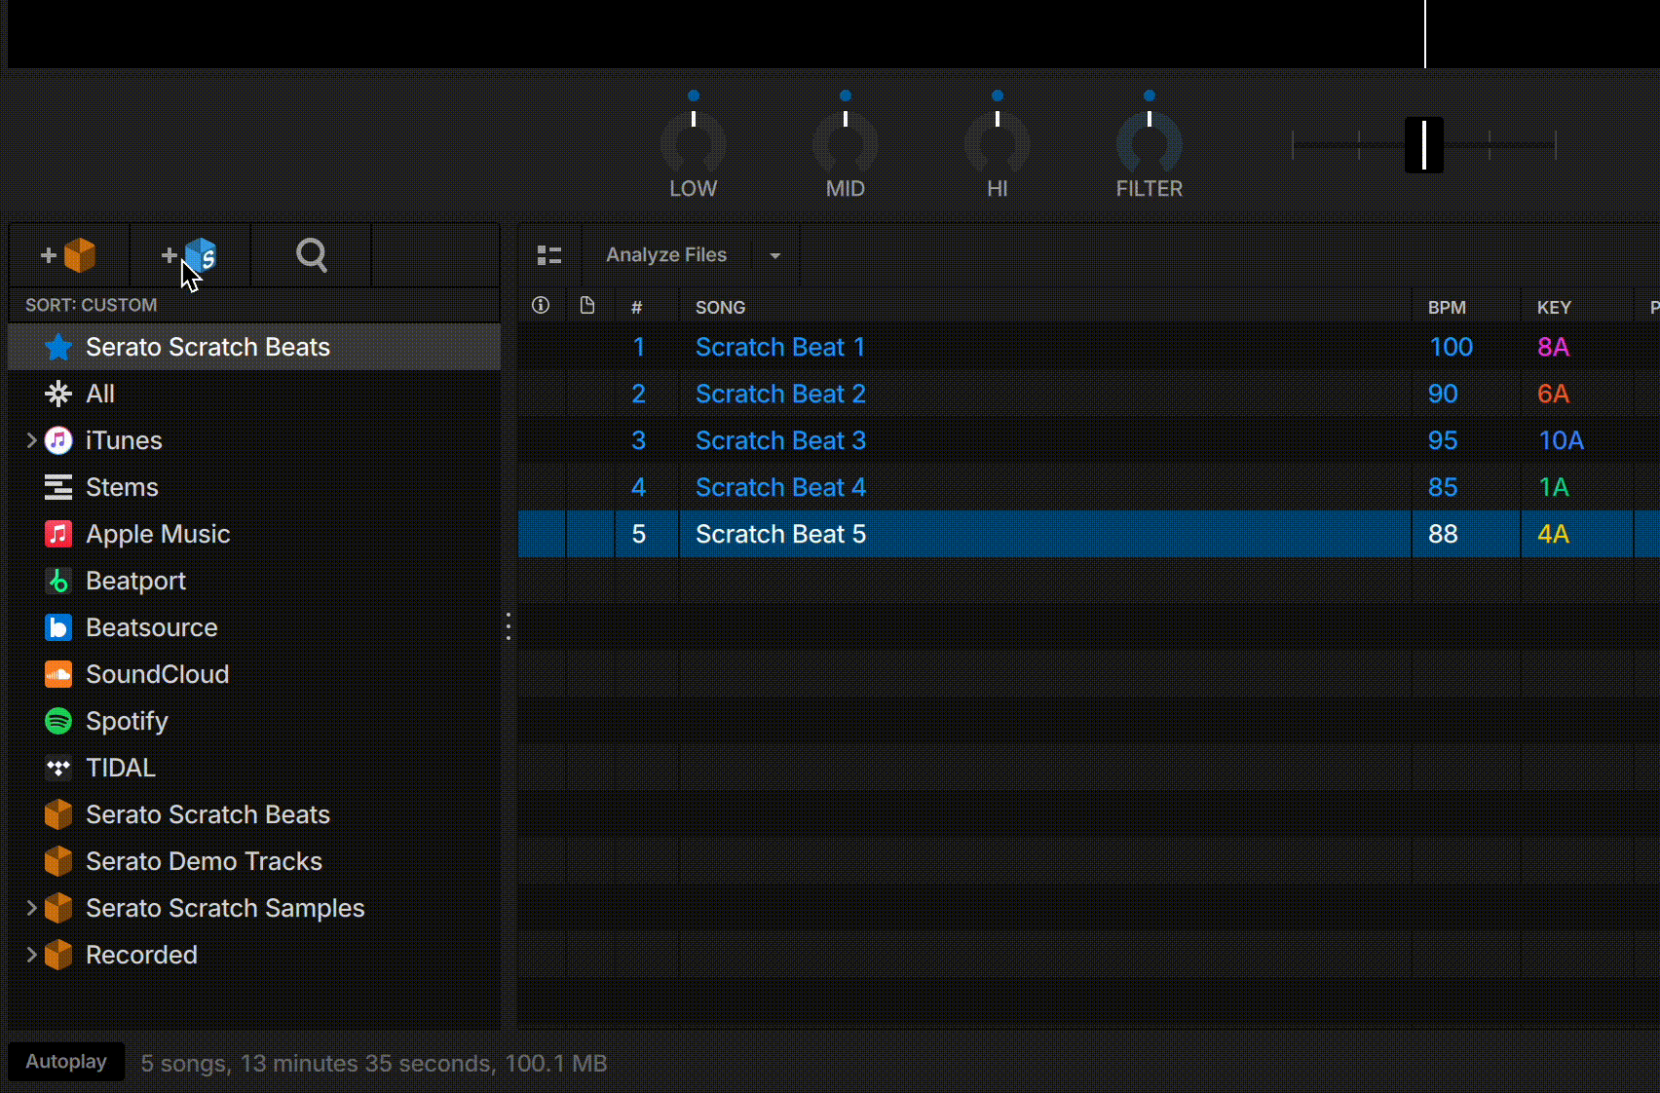The image size is (1660, 1093).
Task: Select the Recorded crate
Action: [254, 955]
